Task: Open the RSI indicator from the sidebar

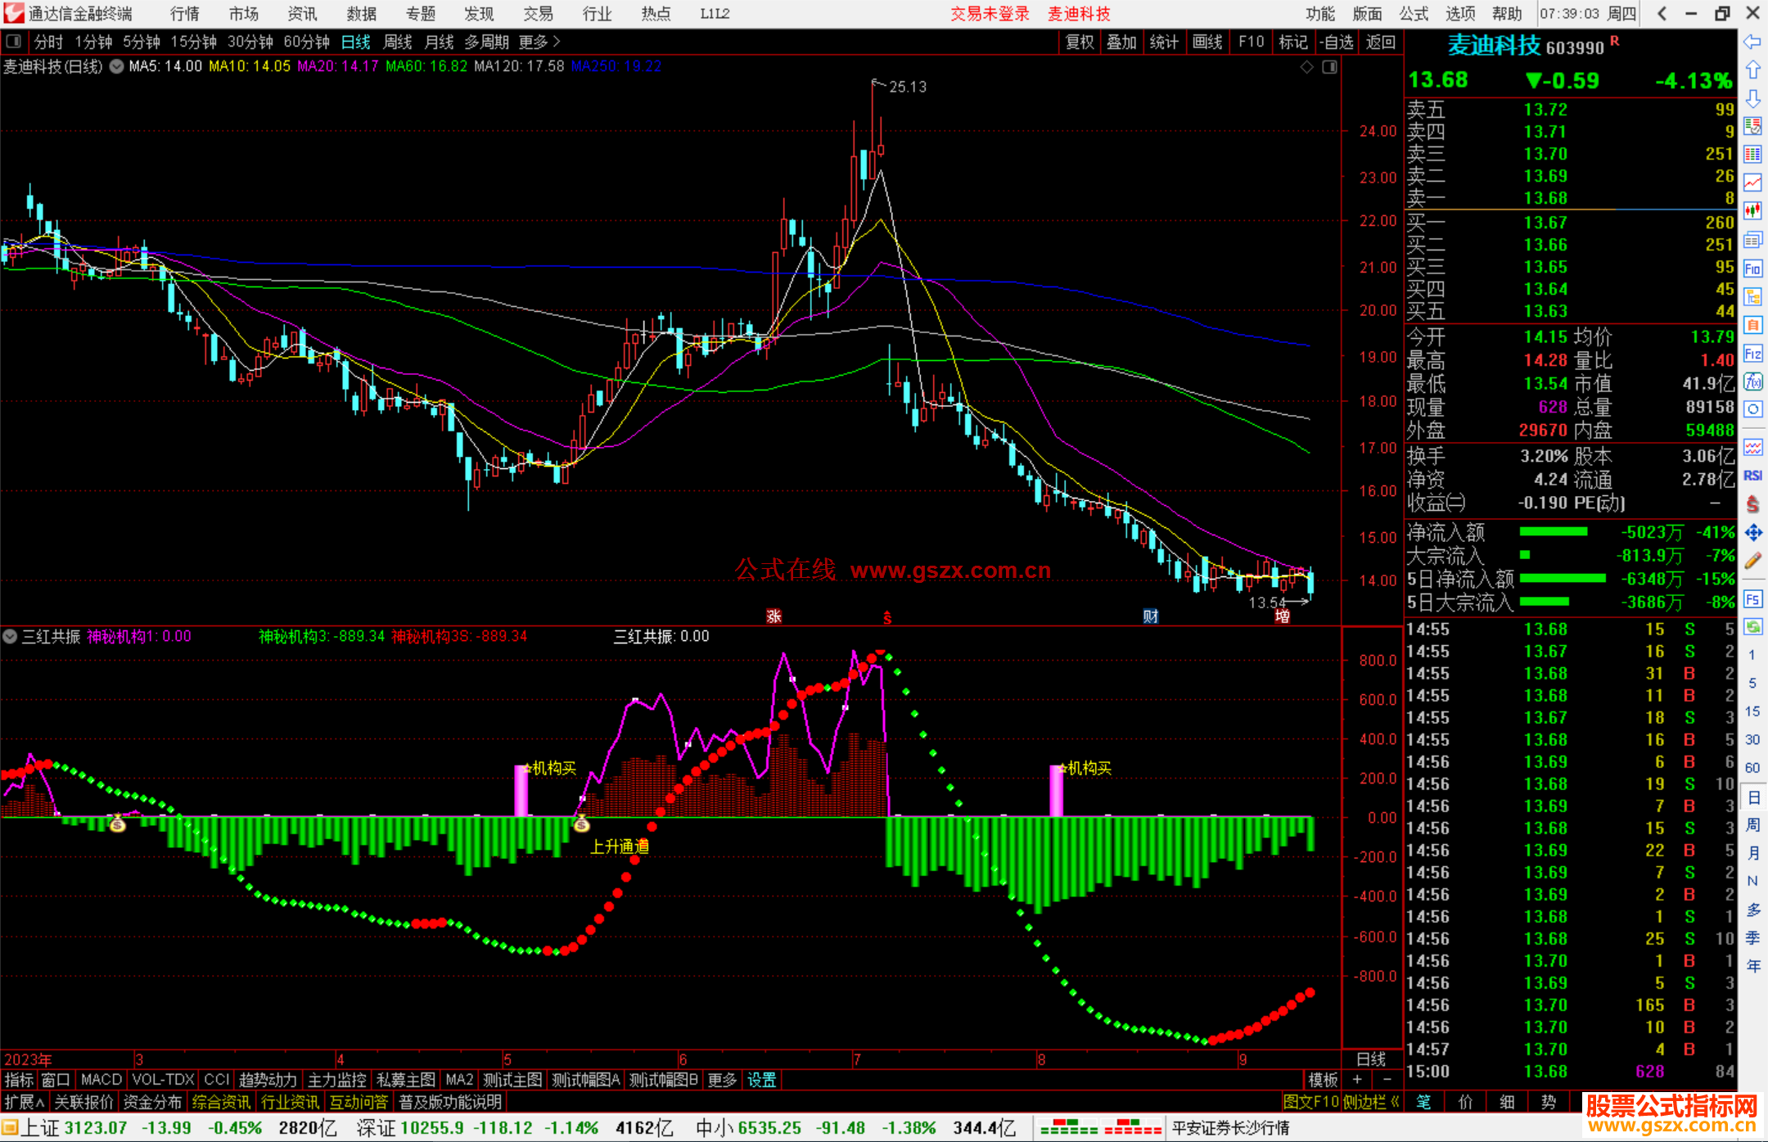Action: click(x=1752, y=476)
